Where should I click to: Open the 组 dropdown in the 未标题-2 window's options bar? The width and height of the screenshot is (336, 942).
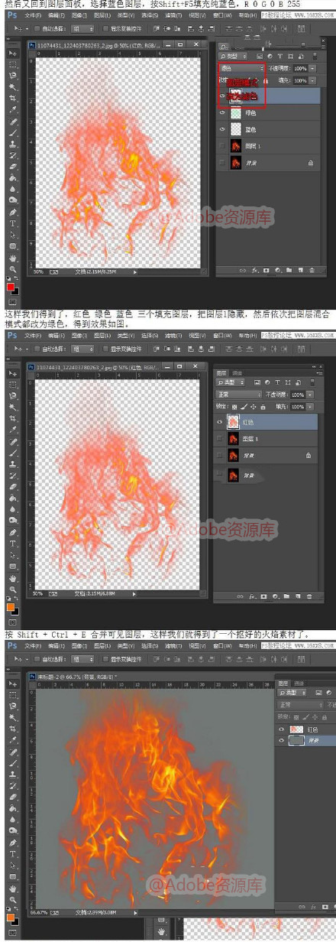tap(83, 659)
